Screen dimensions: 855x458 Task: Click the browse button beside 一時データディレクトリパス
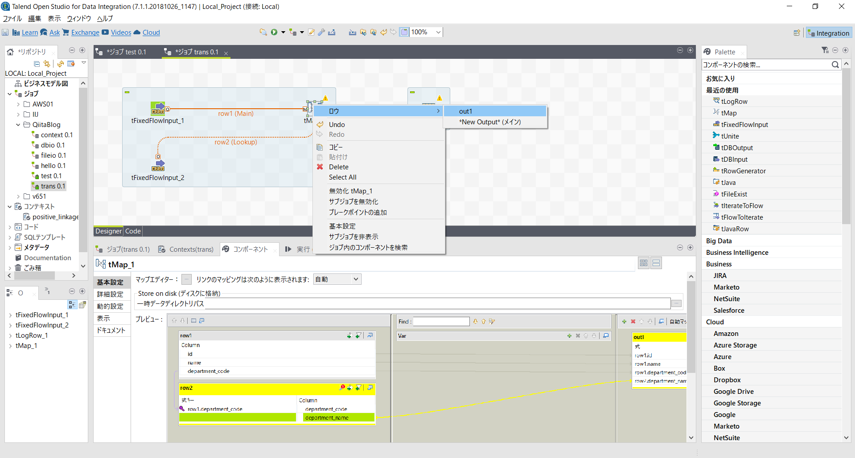(x=676, y=303)
